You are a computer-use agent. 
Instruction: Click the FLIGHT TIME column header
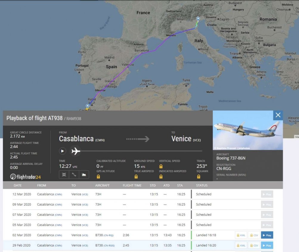coord(132,185)
